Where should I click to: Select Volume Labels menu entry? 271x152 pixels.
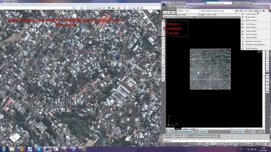pyautogui.click(x=252, y=34)
